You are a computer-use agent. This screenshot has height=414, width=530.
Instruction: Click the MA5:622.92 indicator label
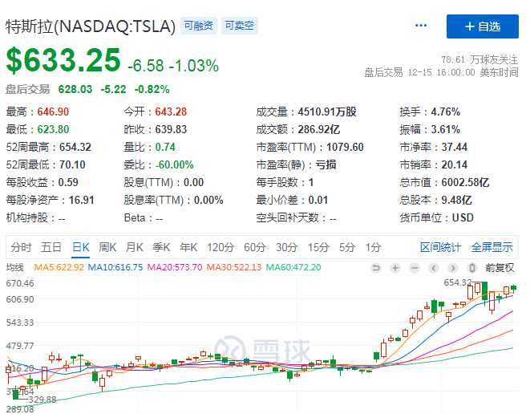point(59,267)
